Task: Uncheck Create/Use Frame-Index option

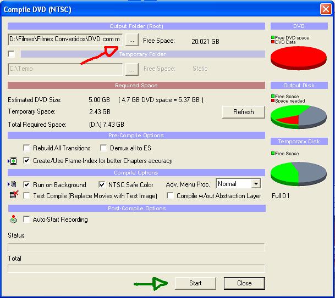Action: pos(26,160)
